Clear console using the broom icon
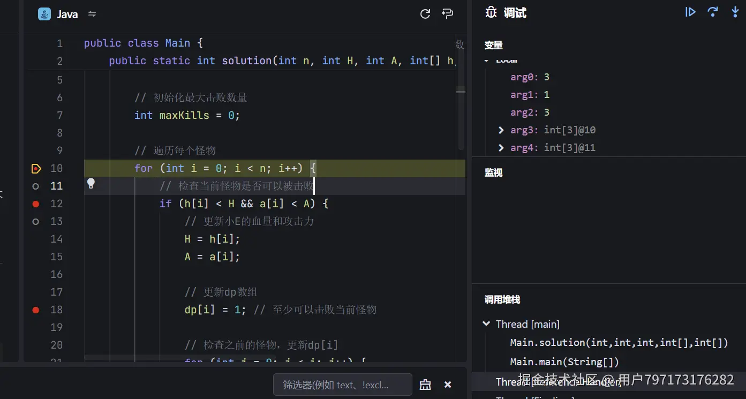Screen dimensions: 746x399 [x=425, y=385]
